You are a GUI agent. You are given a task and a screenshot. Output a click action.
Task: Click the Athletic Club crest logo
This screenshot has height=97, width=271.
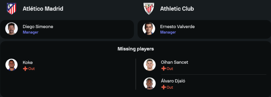click(x=149, y=9)
